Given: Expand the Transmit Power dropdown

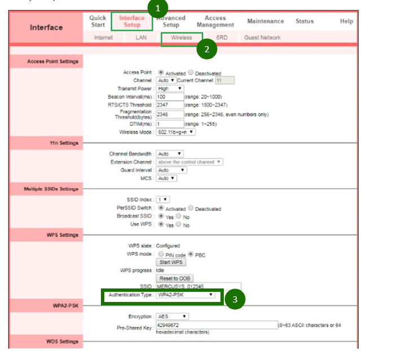Looking at the screenshot, I should [x=170, y=89].
